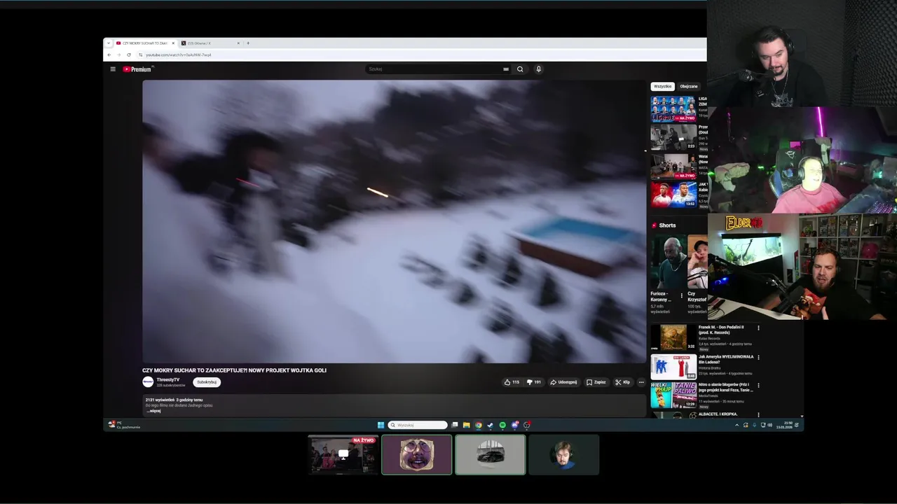
Task: Open 'Franek M. - Don Pedalini II' video
Action: click(673, 337)
